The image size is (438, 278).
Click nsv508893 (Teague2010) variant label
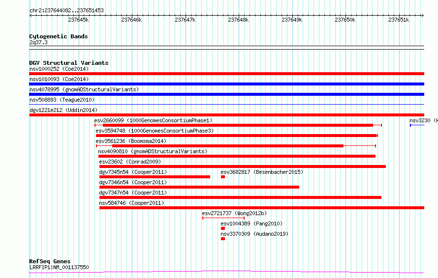(62, 100)
